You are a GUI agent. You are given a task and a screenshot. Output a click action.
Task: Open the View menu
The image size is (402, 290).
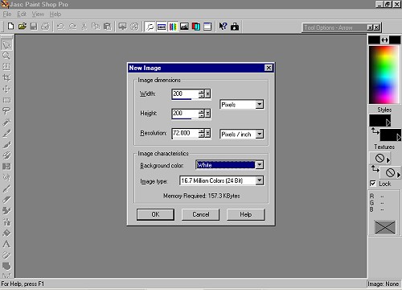(x=38, y=14)
